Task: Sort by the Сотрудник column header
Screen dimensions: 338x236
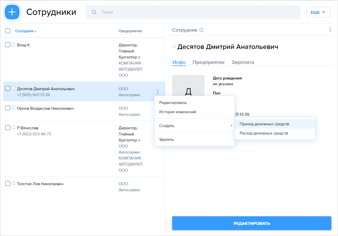Action: coord(26,31)
